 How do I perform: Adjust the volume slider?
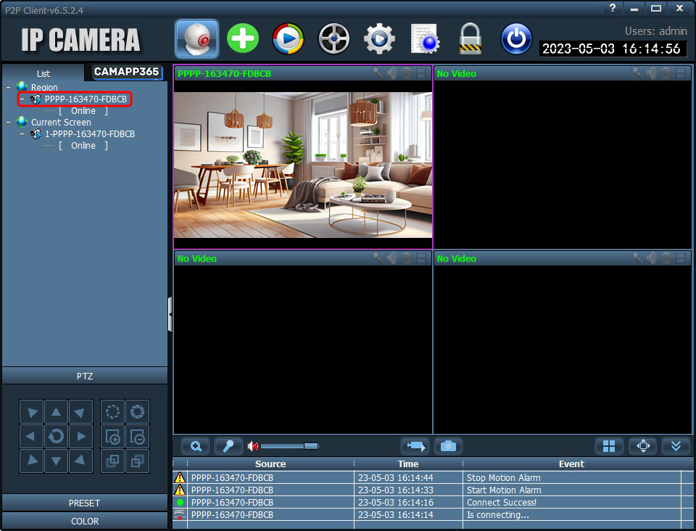coord(289,446)
